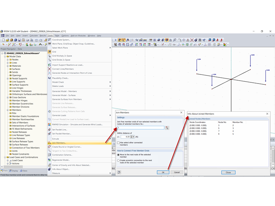Click the View in Z direction icon
275x206 pixels.
tap(144, 44)
